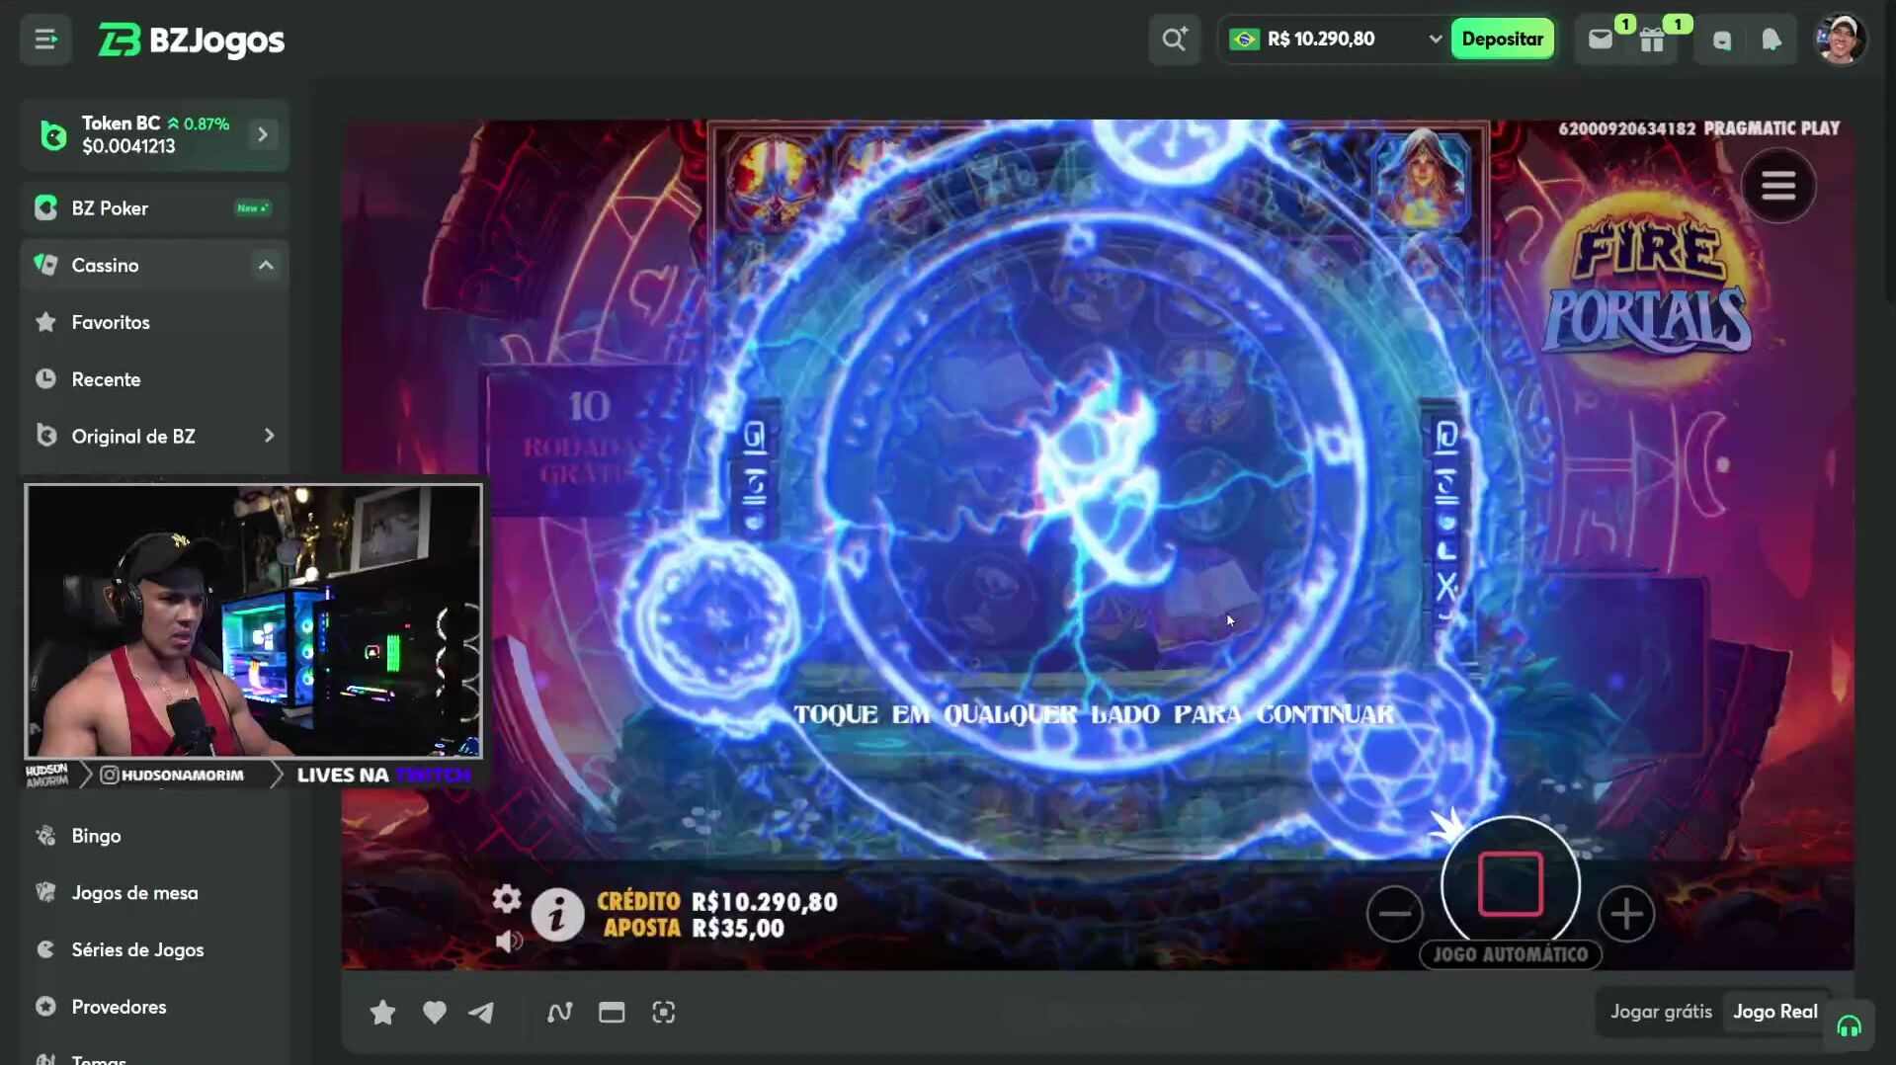Increase the bet with plus button
1896x1065 pixels.
(x=1626, y=914)
